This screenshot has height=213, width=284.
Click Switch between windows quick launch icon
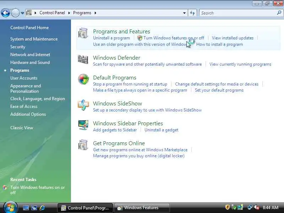click(34, 208)
